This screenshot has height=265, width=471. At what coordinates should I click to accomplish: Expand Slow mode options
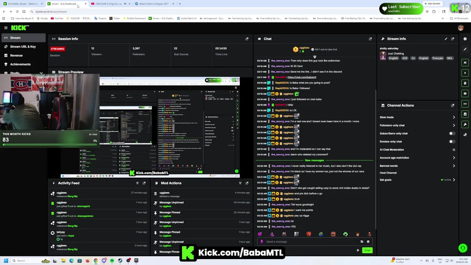(x=454, y=117)
